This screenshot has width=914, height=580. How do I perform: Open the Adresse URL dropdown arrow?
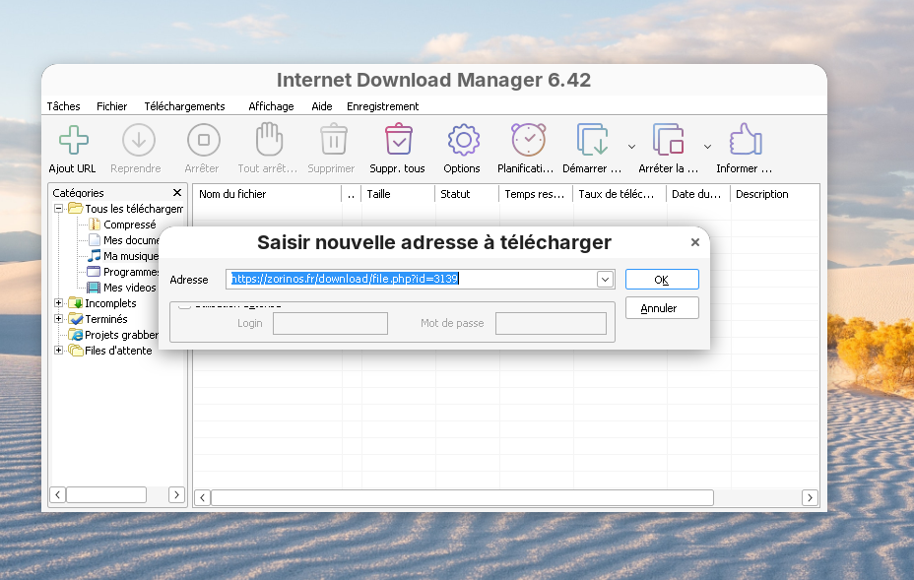605,280
